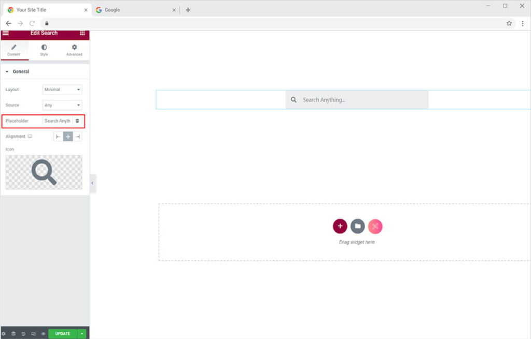Switch to the Style tab
The width and height of the screenshot is (531, 339).
pos(44,50)
